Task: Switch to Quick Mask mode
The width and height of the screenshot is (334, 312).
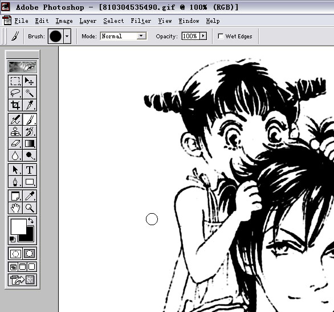Action: [30, 254]
